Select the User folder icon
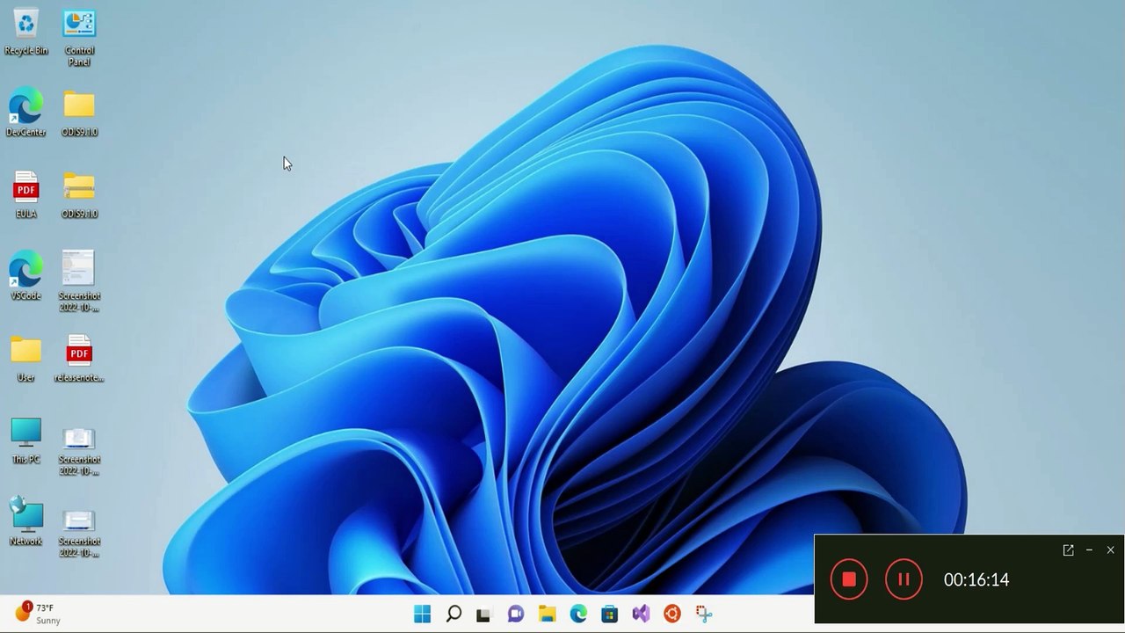This screenshot has height=633, width=1125. pyautogui.click(x=26, y=359)
